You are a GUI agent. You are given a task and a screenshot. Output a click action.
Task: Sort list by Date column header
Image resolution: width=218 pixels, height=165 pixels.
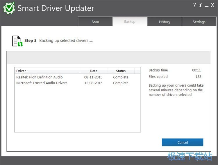pyautogui.click(x=94, y=71)
